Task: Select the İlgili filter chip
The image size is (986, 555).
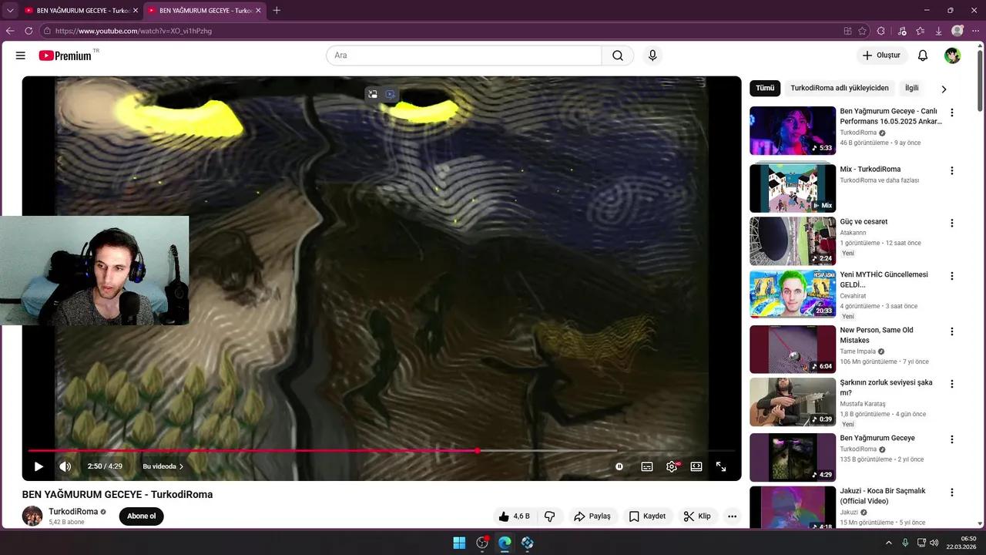Action: coord(912,88)
